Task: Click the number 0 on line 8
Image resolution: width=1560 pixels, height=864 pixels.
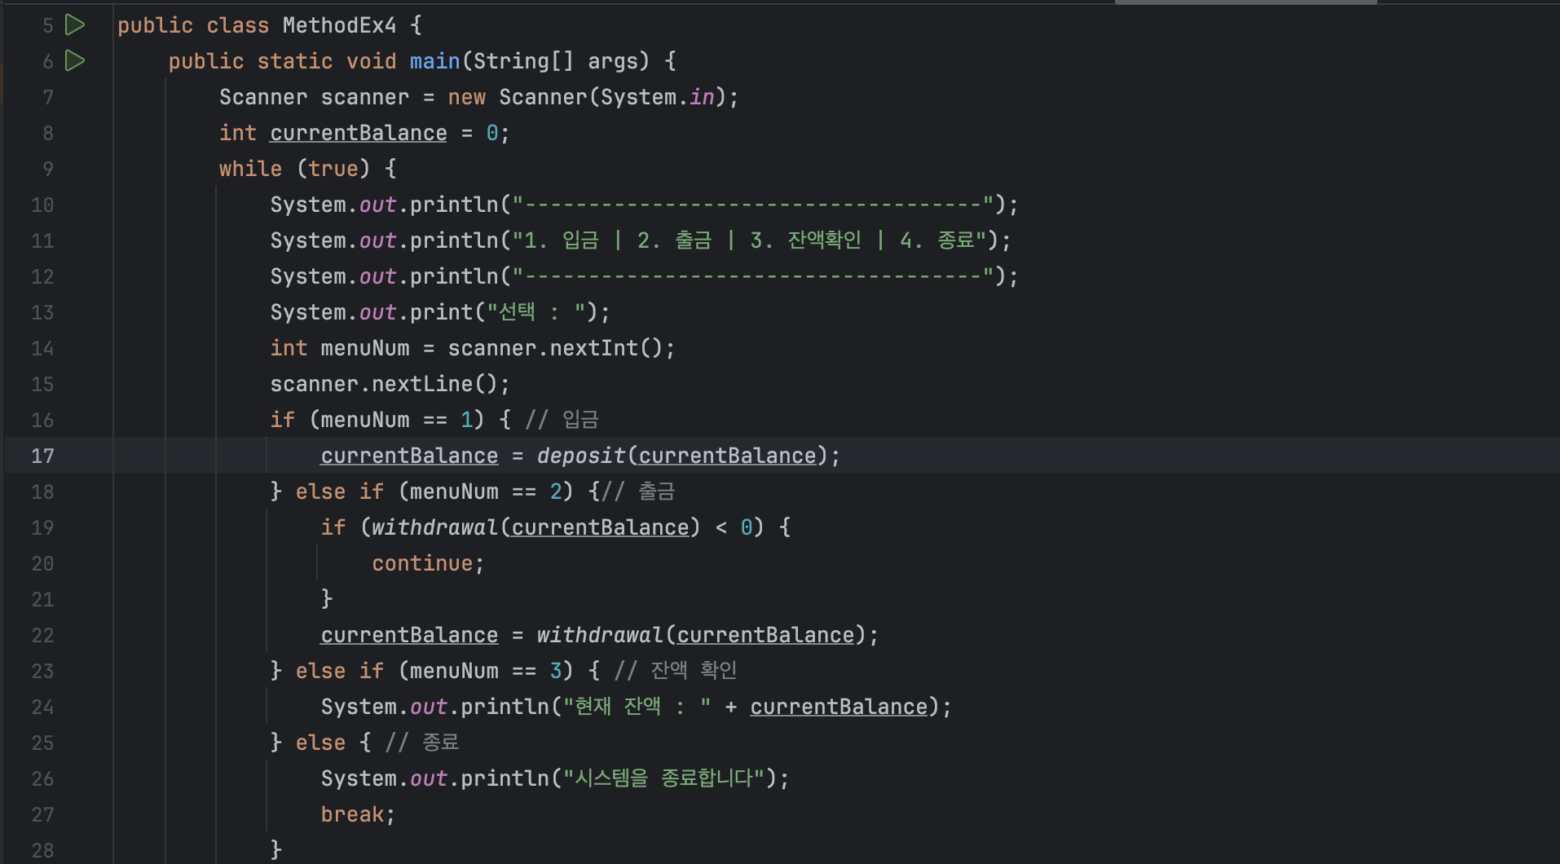Action: click(492, 133)
